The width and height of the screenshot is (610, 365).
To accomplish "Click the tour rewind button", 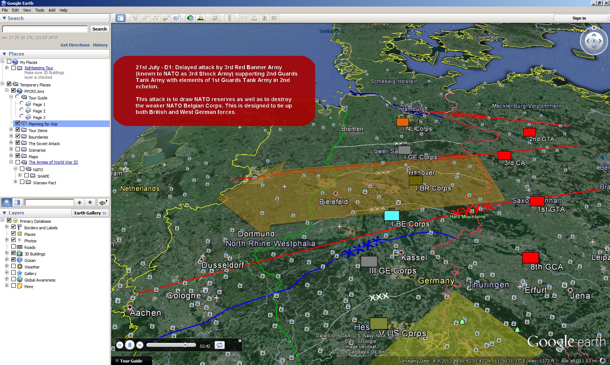I will coord(120,345).
